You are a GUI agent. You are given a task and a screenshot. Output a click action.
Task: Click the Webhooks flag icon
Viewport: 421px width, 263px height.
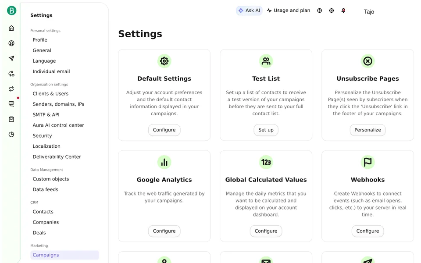click(x=368, y=162)
